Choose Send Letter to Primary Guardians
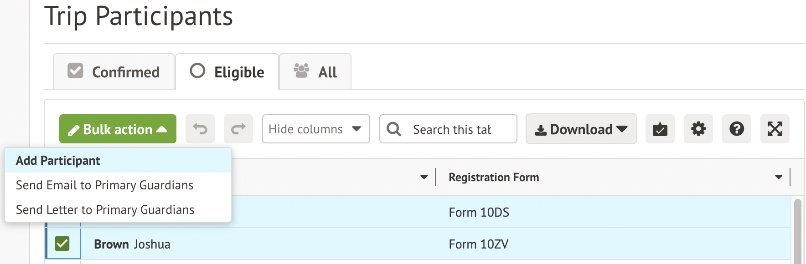806x264 pixels. point(105,210)
